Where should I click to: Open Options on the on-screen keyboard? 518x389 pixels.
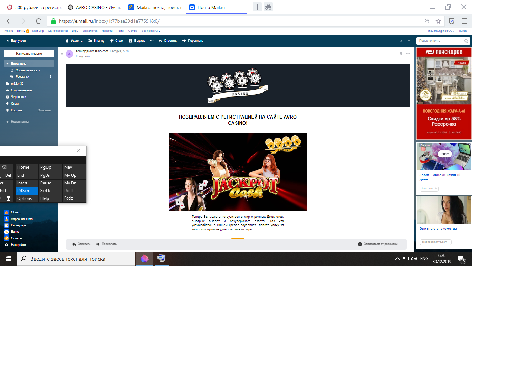27,198
